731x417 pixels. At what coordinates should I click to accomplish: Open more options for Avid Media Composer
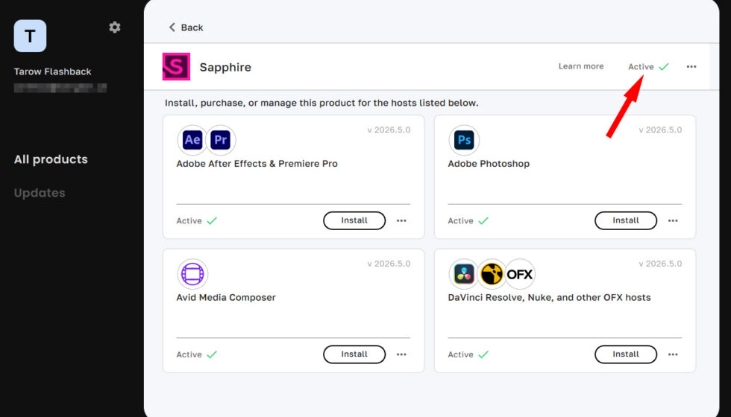(401, 354)
